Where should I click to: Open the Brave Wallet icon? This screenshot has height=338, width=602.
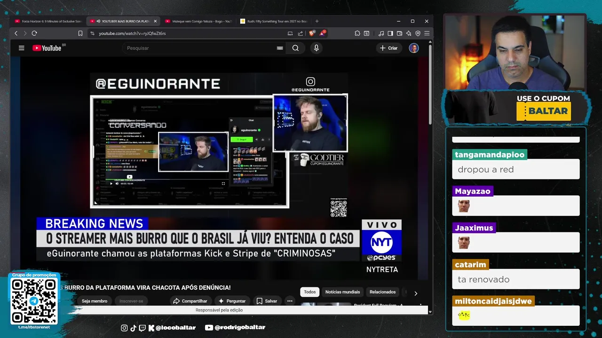[399, 33]
